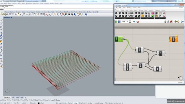The image size is (185, 104).
Task: Click the Open file icon in Rhino toolbar
Action: pos(2,14)
